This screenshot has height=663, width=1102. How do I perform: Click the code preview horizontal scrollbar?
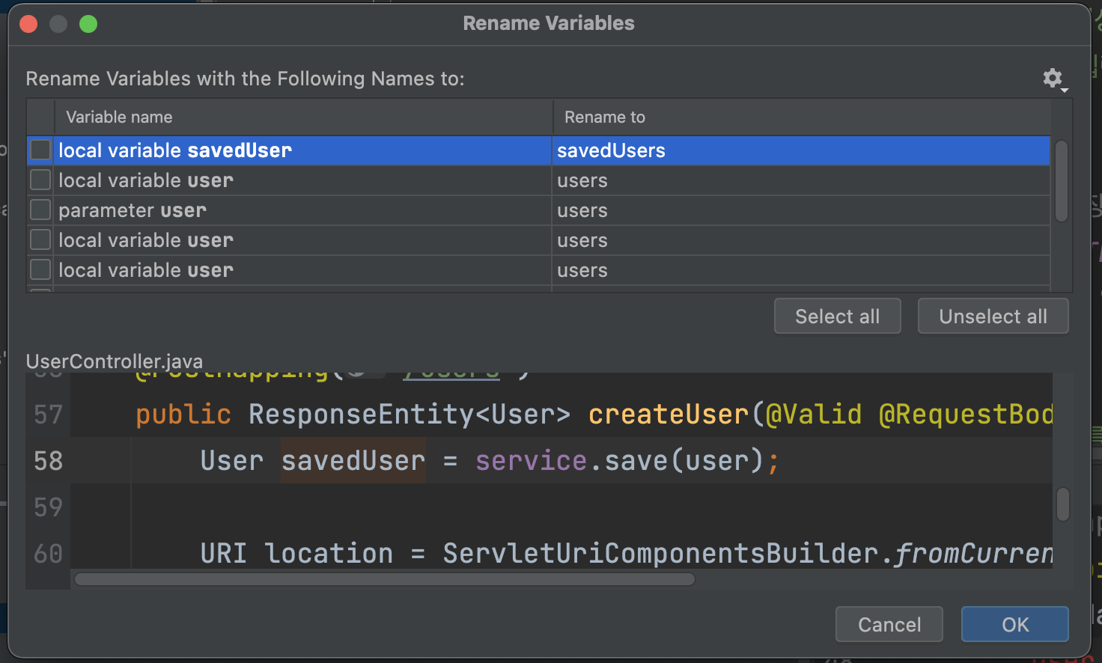[385, 579]
